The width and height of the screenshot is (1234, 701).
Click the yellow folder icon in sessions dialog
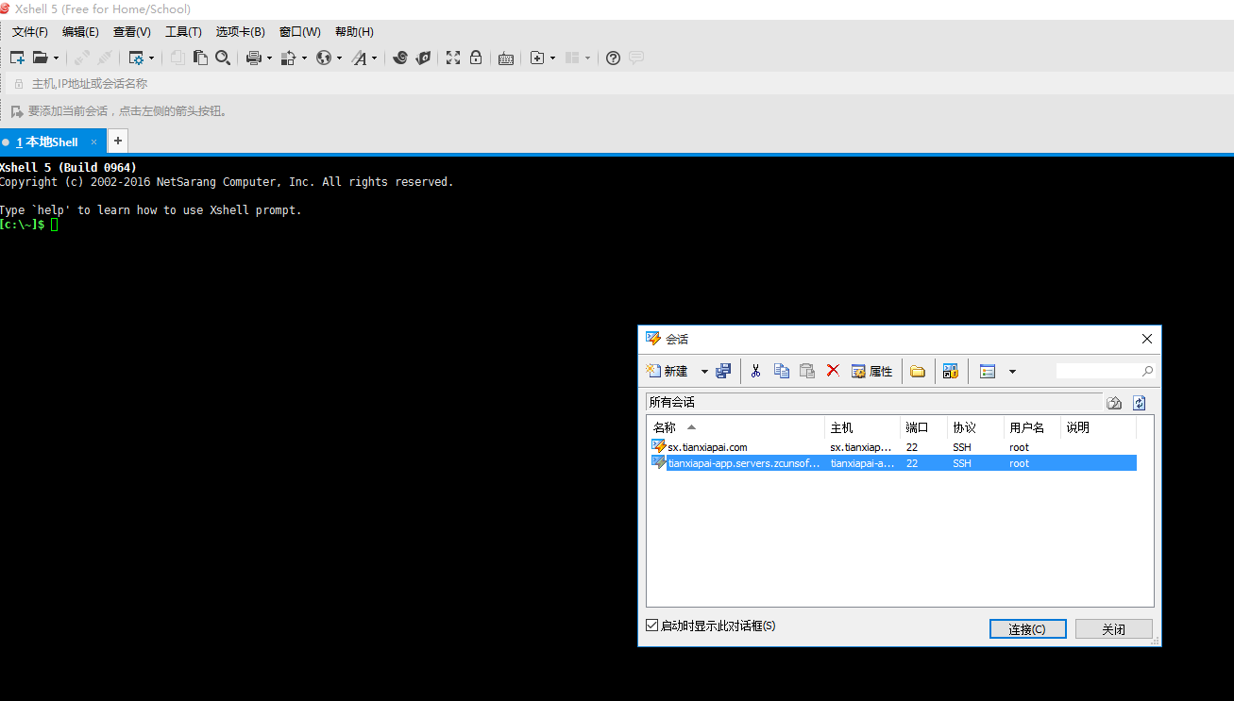click(918, 372)
